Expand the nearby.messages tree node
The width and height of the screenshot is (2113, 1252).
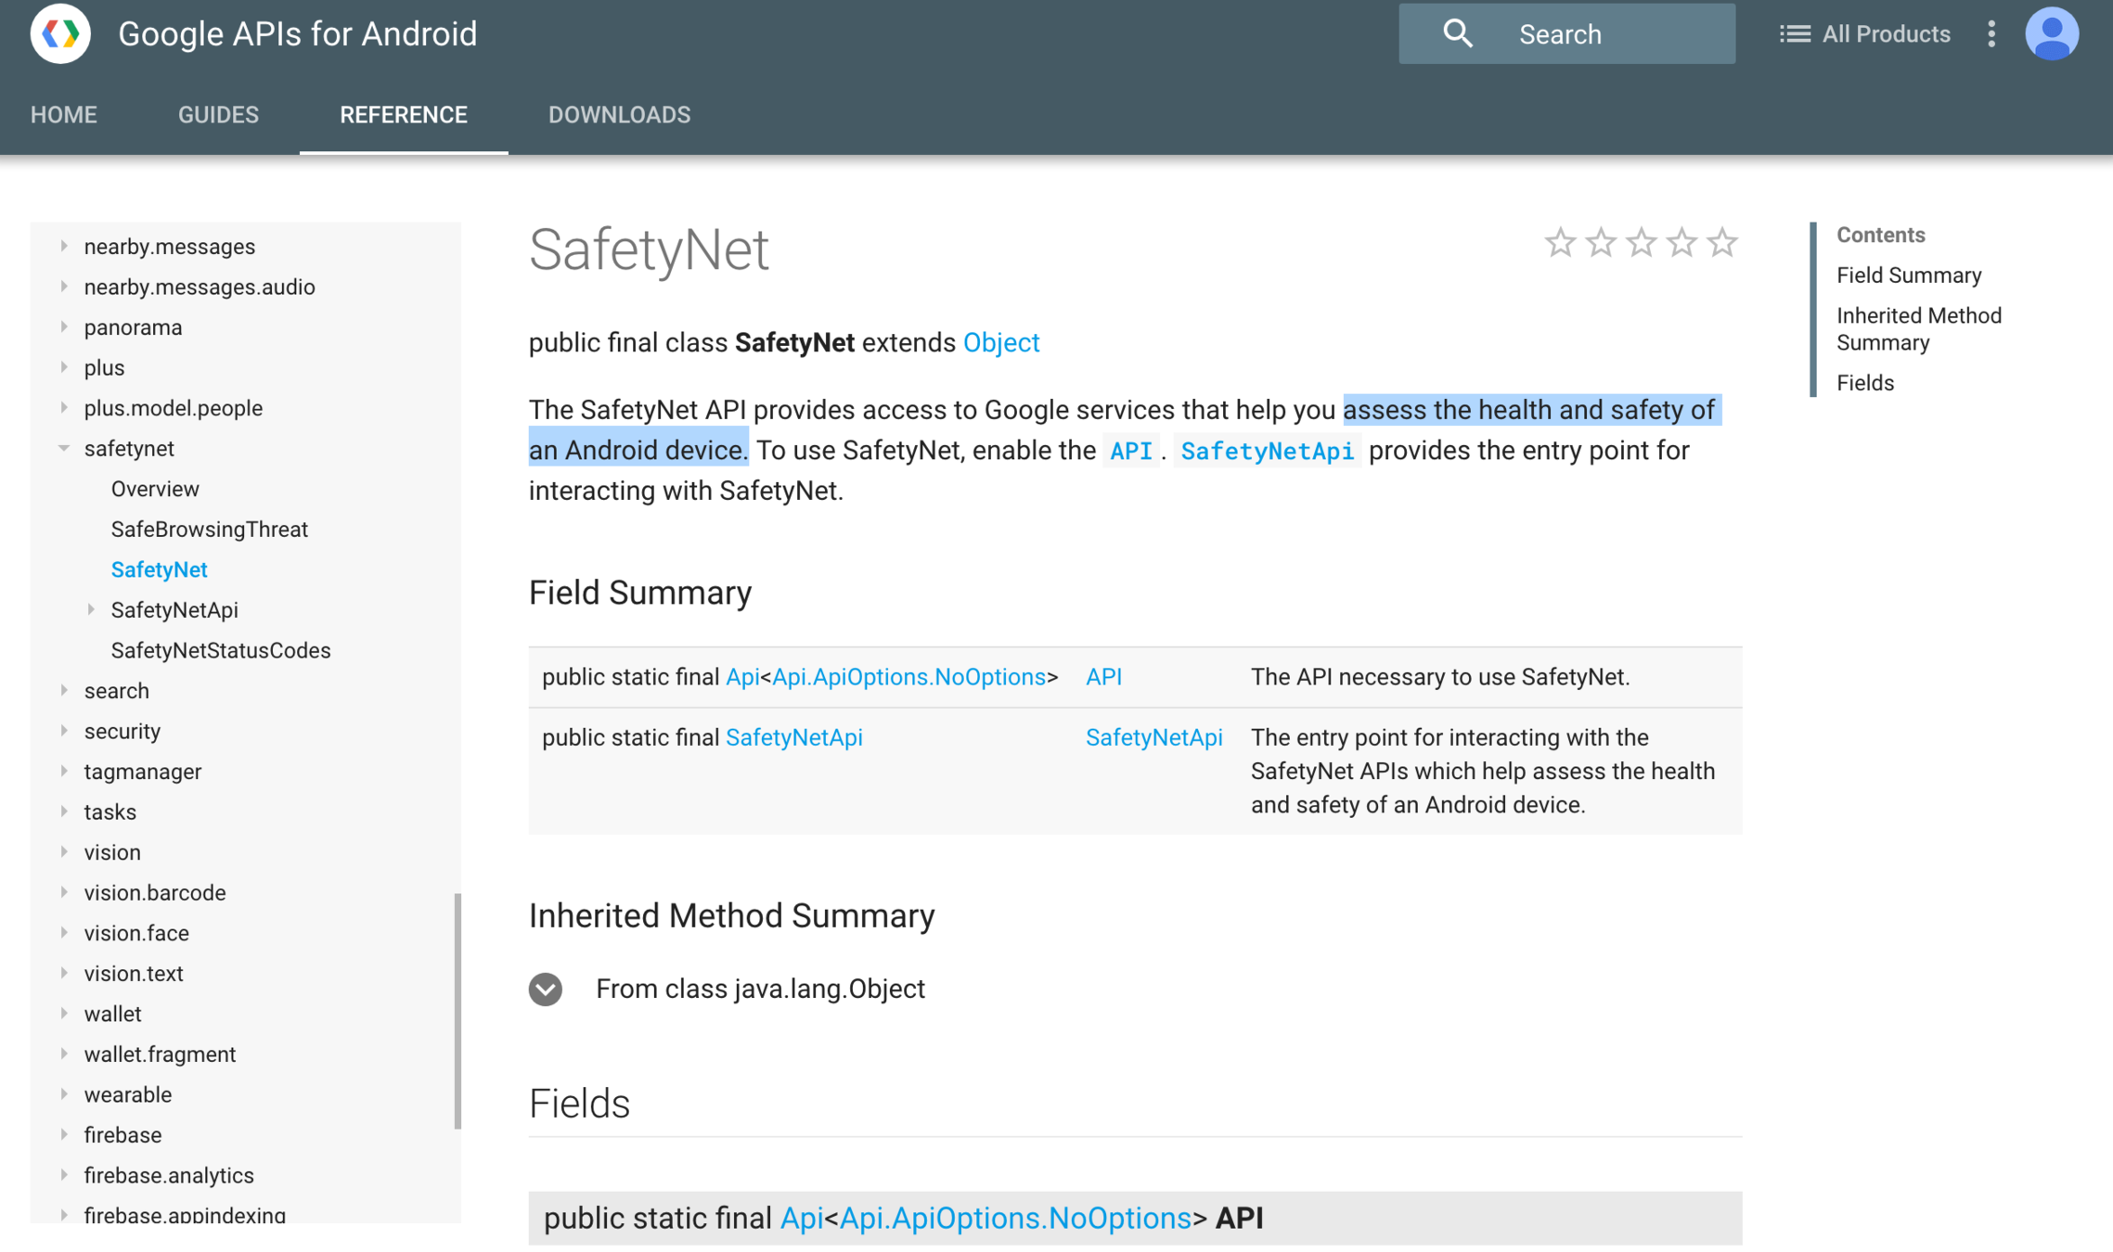64,246
